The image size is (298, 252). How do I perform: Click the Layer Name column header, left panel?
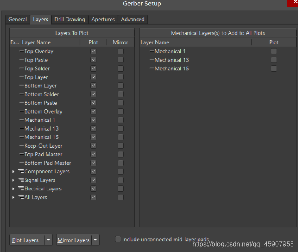50,42
